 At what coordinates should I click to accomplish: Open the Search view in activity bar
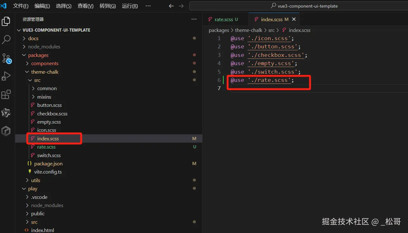click(x=6, y=40)
